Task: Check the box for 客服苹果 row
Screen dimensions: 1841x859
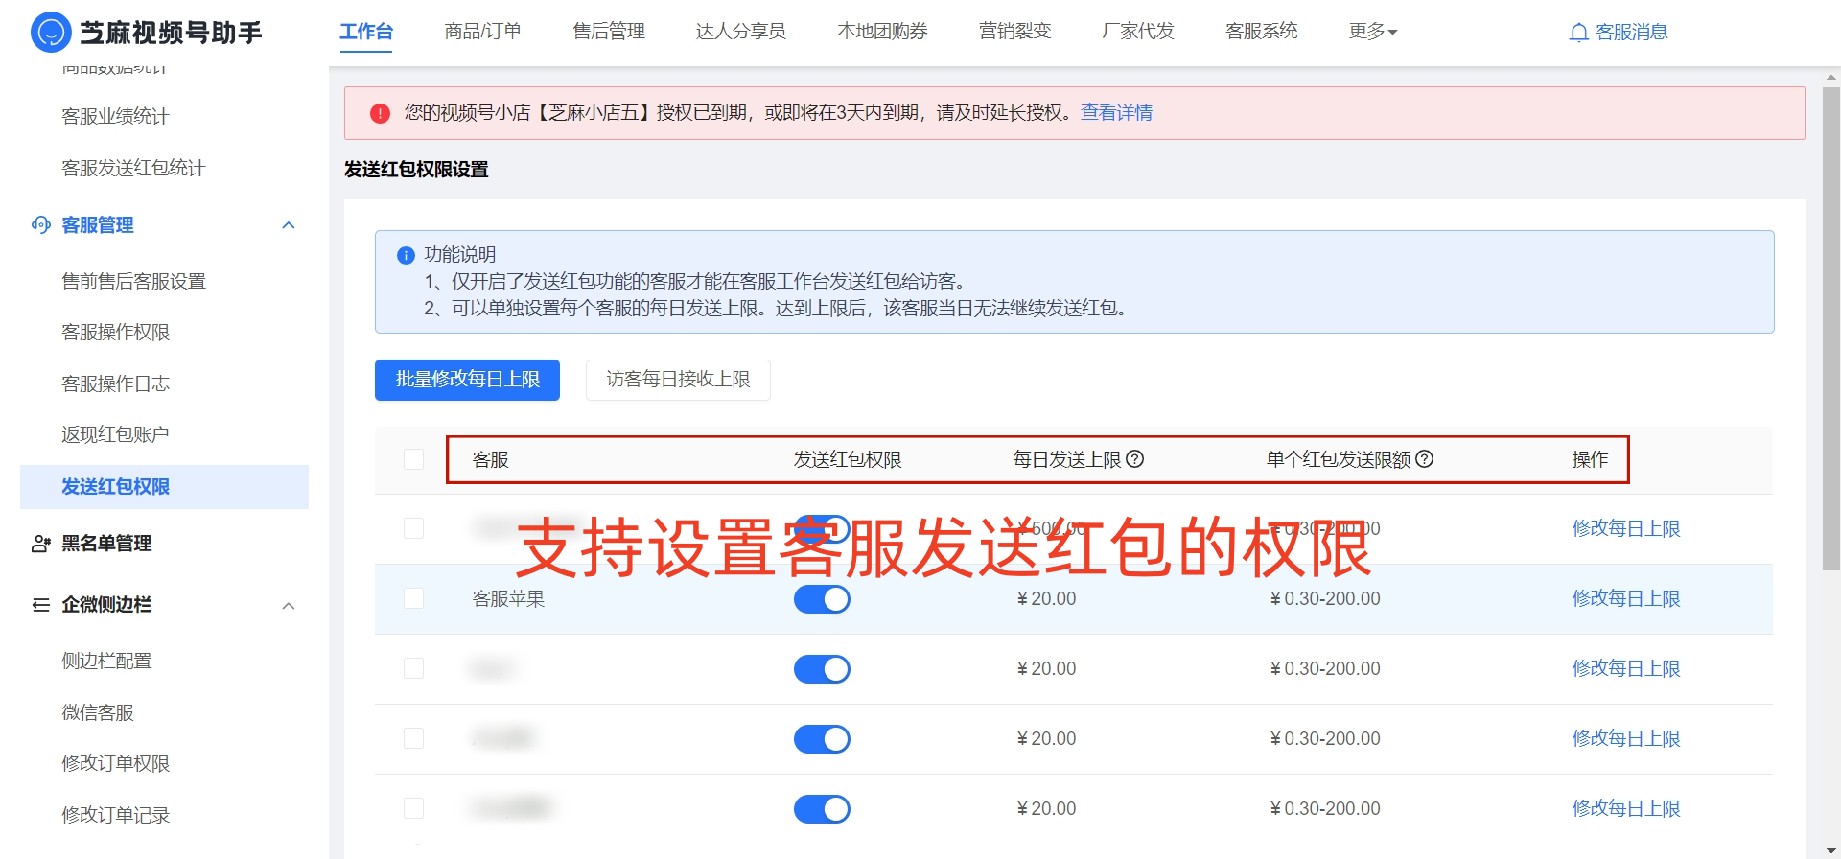Action: (x=414, y=598)
